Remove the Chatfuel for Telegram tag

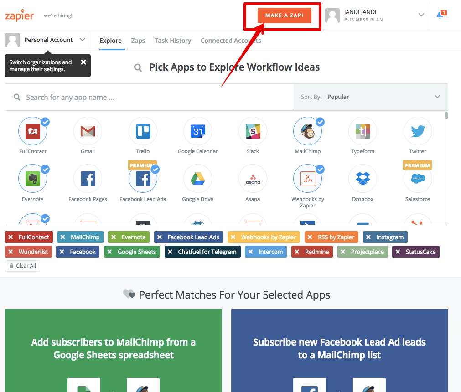tap(170, 252)
